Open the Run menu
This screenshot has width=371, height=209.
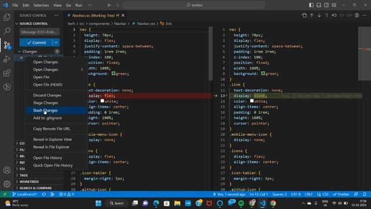[79, 5]
